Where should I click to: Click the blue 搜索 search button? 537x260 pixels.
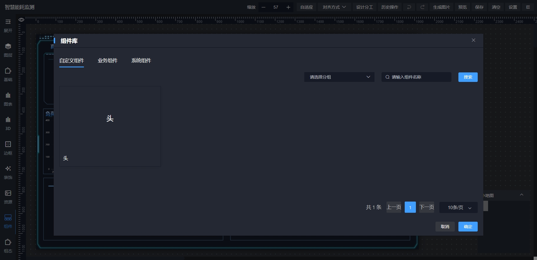pos(468,77)
